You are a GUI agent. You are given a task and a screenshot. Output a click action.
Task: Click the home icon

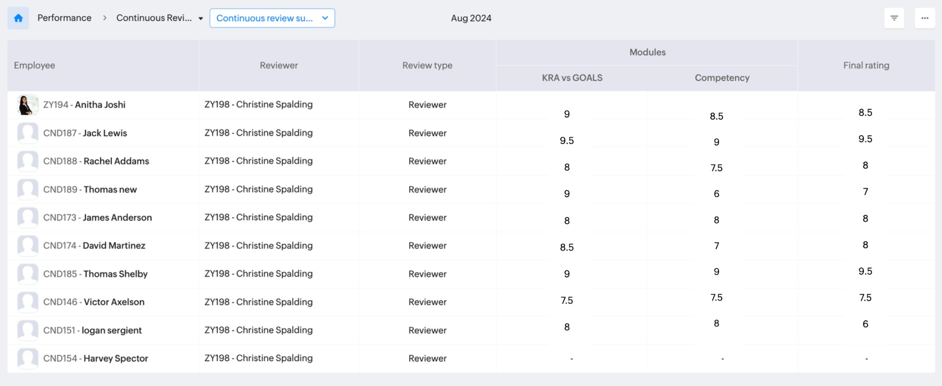tap(18, 18)
